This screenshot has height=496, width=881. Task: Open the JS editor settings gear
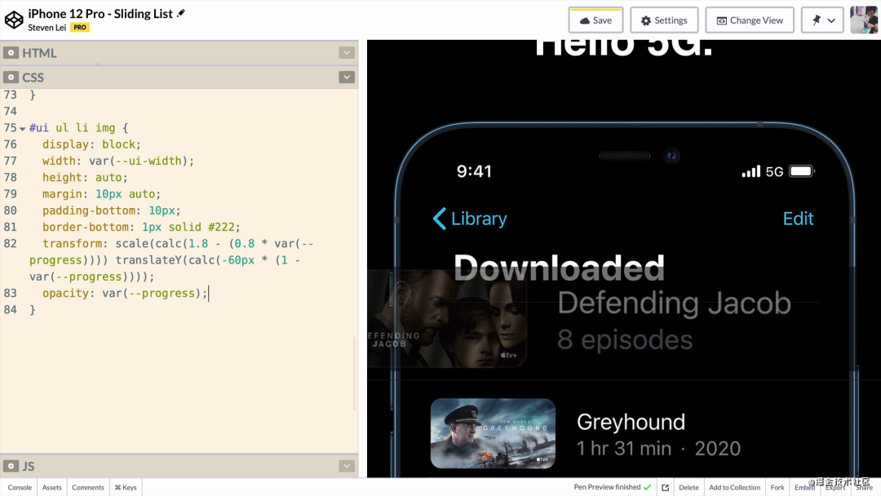pos(11,466)
